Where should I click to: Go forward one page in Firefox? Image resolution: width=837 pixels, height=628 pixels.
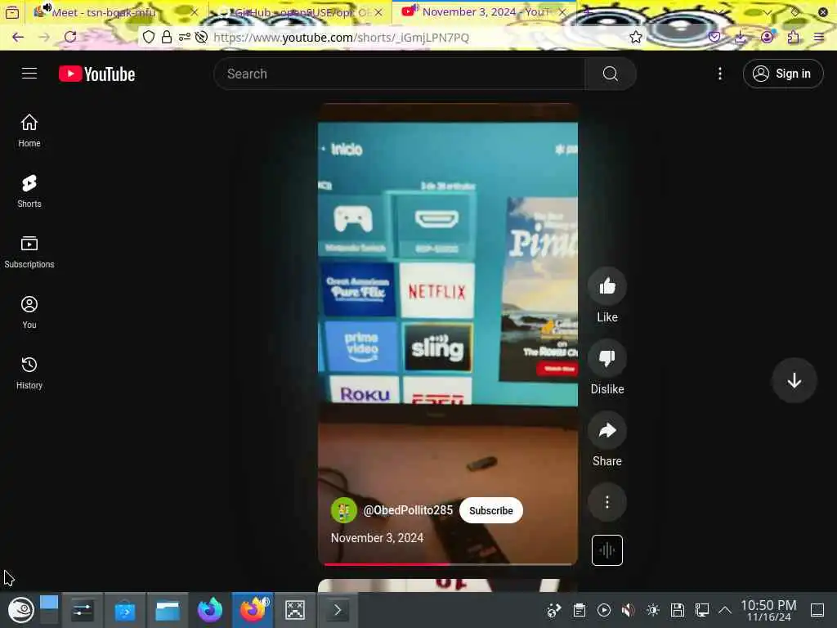pyautogui.click(x=44, y=37)
